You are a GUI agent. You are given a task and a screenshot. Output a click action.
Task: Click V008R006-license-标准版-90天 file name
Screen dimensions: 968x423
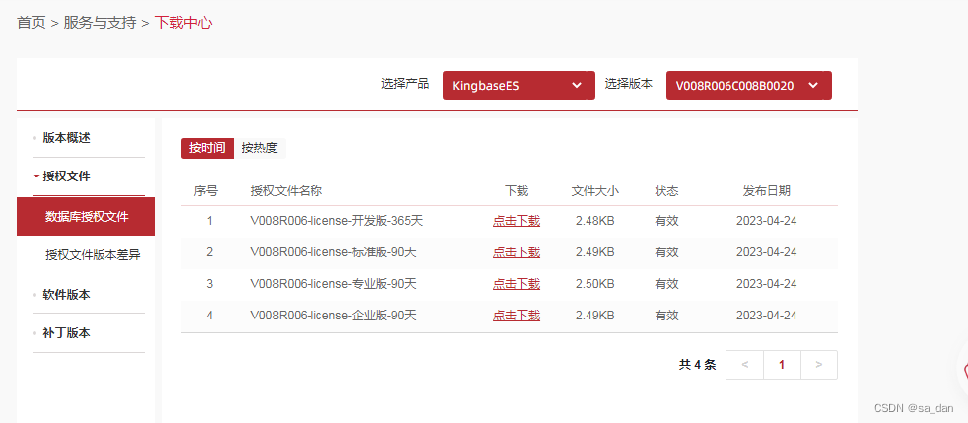[x=334, y=252]
